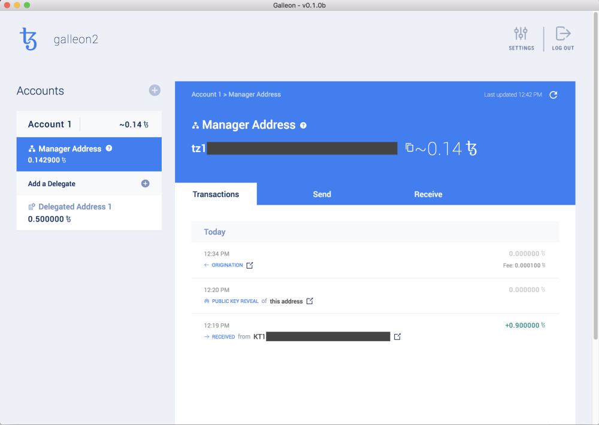This screenshot has width=599, height=425.
Task: Switch to the Transactions tab
Action: click(216, 194)
